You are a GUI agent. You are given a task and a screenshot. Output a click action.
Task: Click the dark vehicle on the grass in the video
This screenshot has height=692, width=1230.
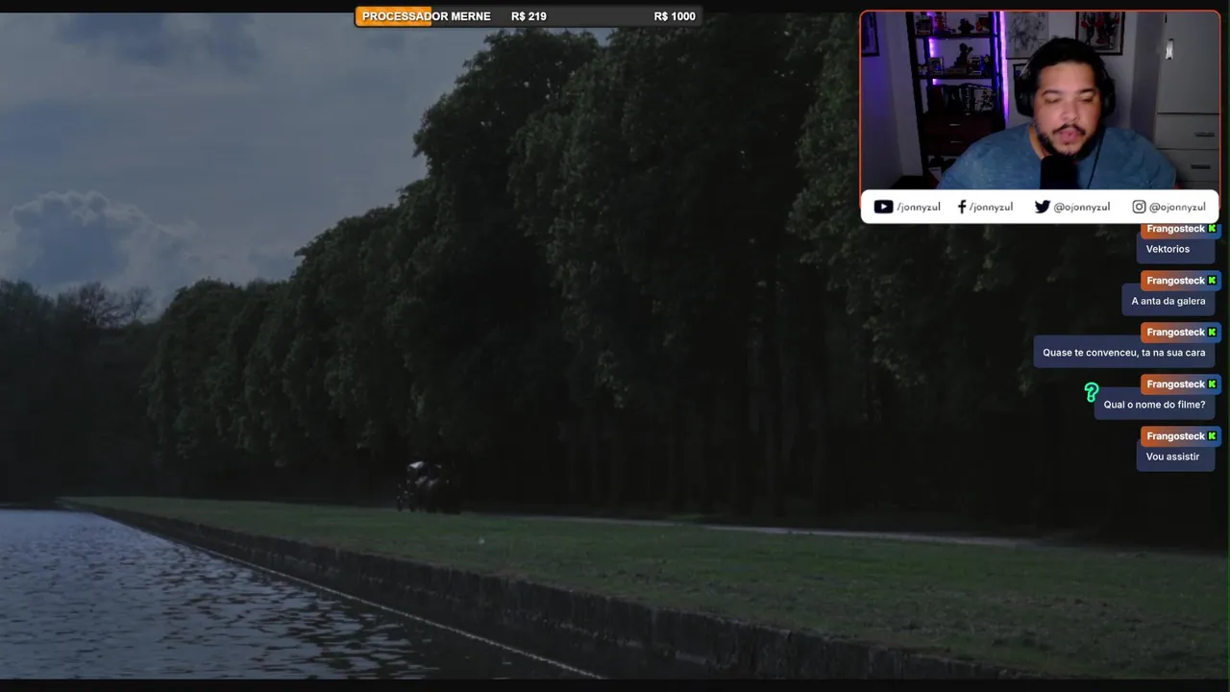428,486
